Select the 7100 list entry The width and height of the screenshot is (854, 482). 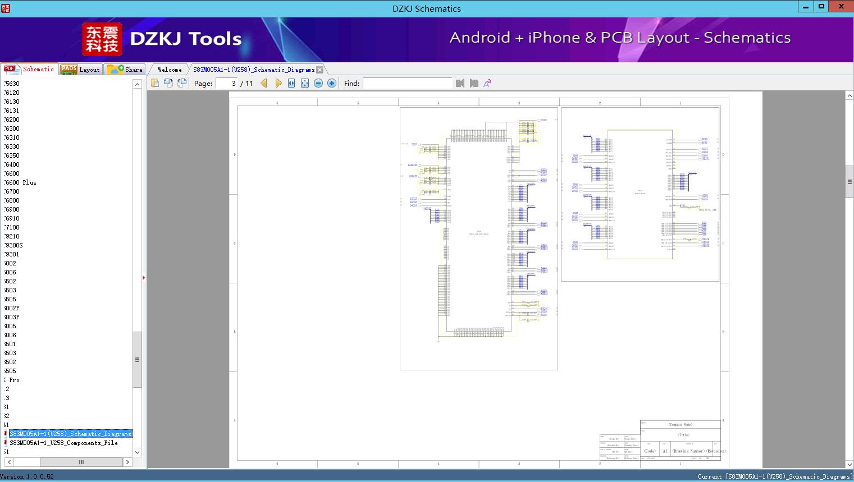(x=12, y=227)
